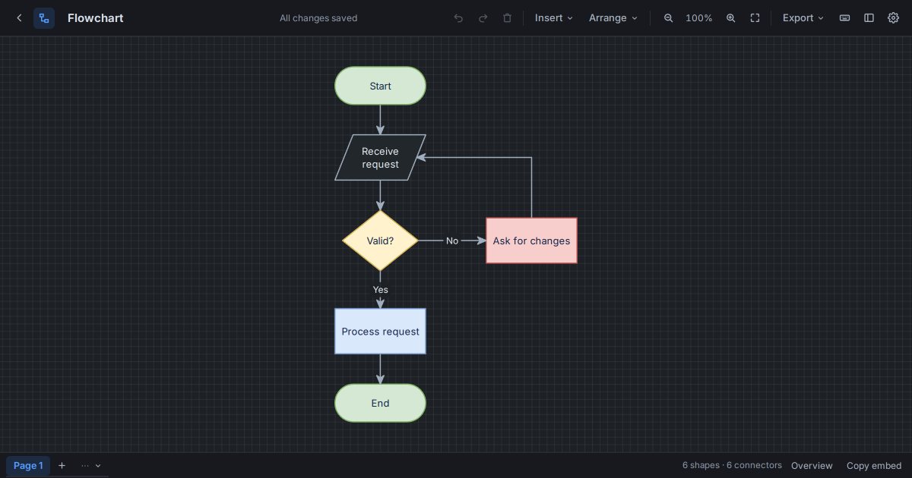Select the Process request rectangle
Screen dimensions: 912x478
[380, 331]
